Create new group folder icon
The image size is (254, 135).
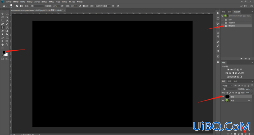click(242, 134)
